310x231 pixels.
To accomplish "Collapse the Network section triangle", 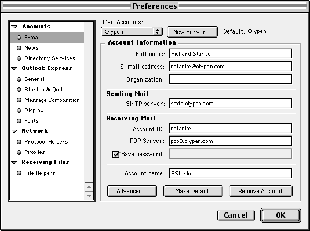I will tap(14, 131).
